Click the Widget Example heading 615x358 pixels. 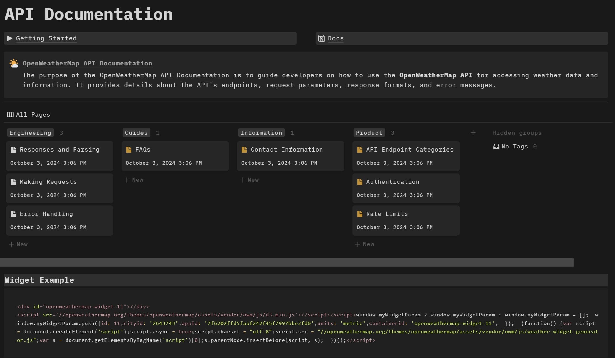pos(39,280)
